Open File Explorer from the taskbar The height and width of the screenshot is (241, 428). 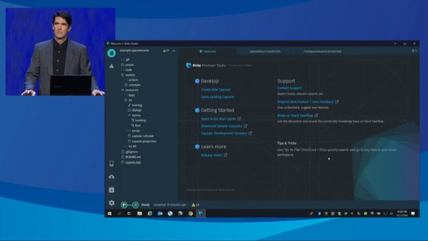[x=140, y=214]
